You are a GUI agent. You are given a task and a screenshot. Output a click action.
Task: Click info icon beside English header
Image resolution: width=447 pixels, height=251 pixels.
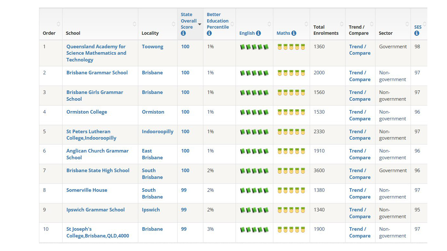[258, 33]
